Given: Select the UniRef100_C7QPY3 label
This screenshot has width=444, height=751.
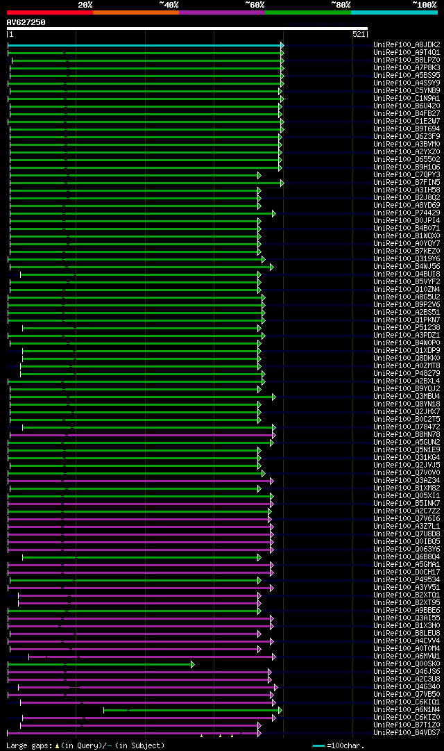Looking at the screenshot, I should [x=407, y=175].
